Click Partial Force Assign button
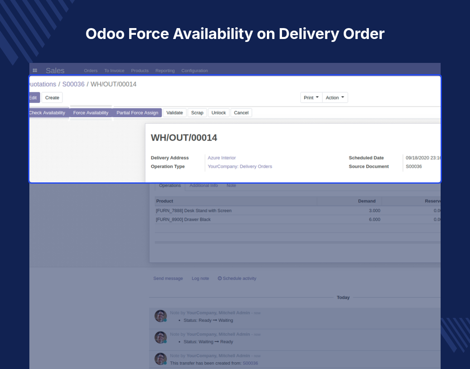The height and width of the screenshot is (369, 470). [137, 113]
